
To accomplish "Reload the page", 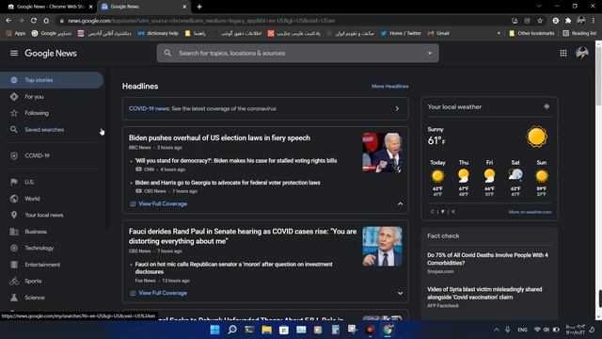I will tap(34, 21).
